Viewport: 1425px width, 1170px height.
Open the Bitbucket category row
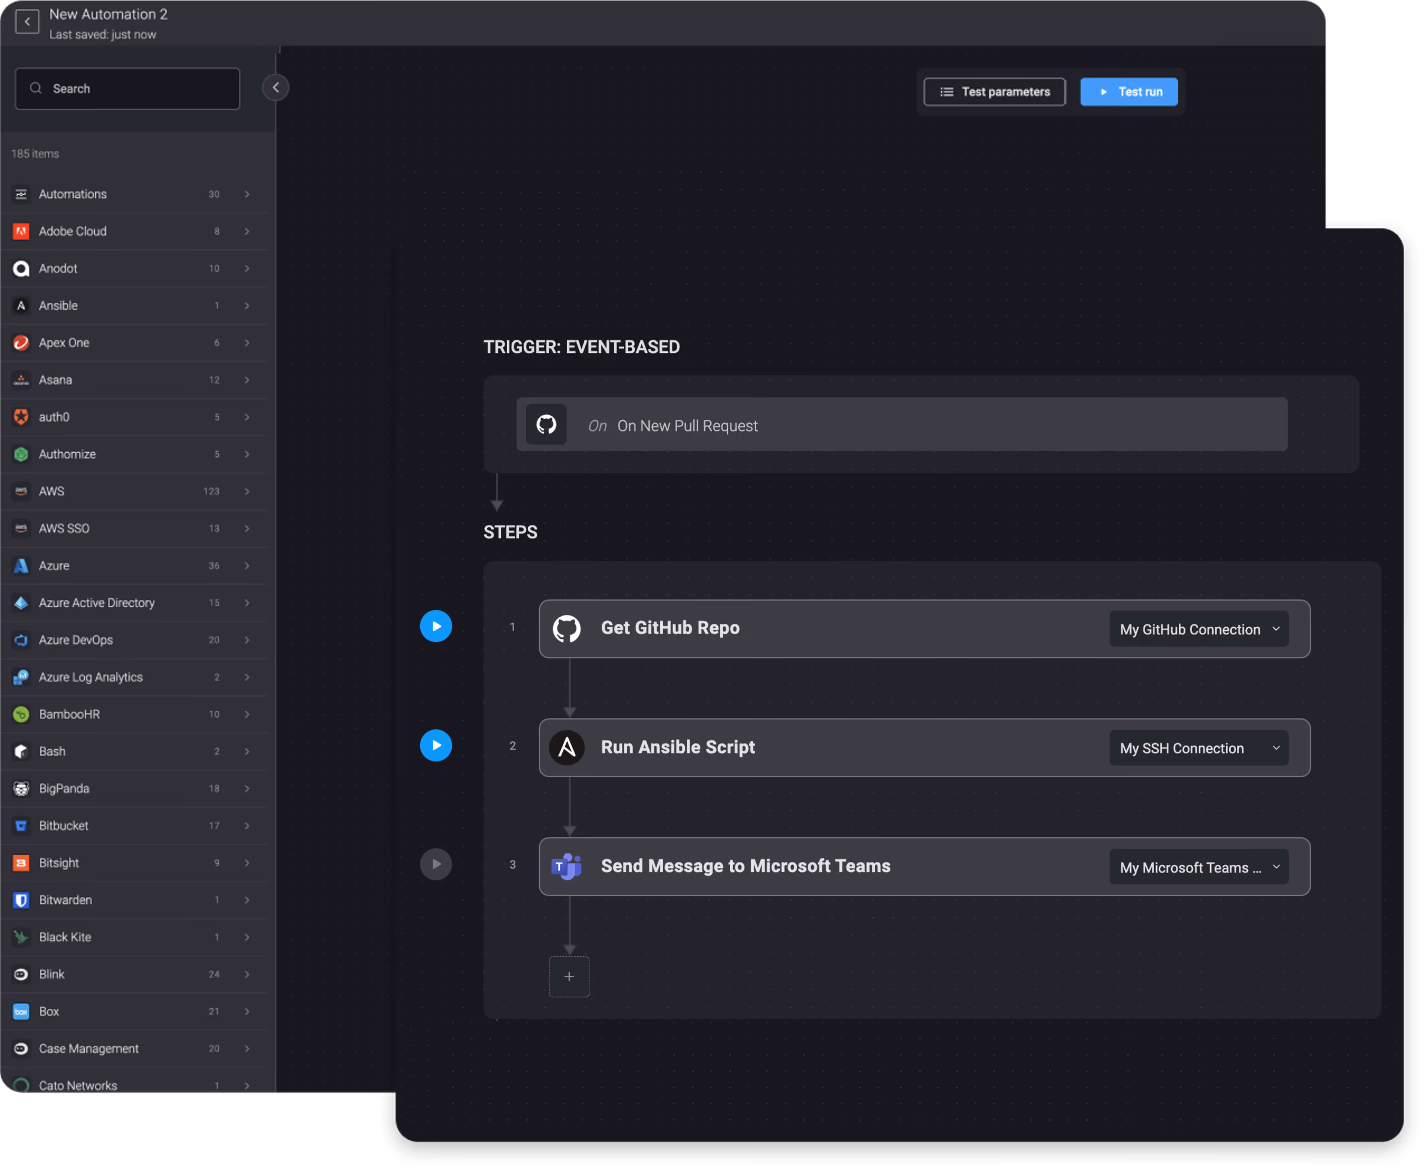134,825
